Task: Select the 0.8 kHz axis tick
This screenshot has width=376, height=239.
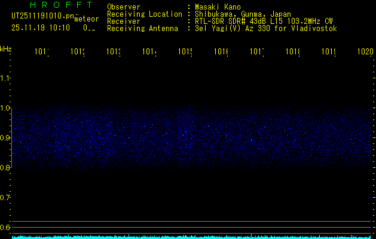Action: tap(5, 168)
